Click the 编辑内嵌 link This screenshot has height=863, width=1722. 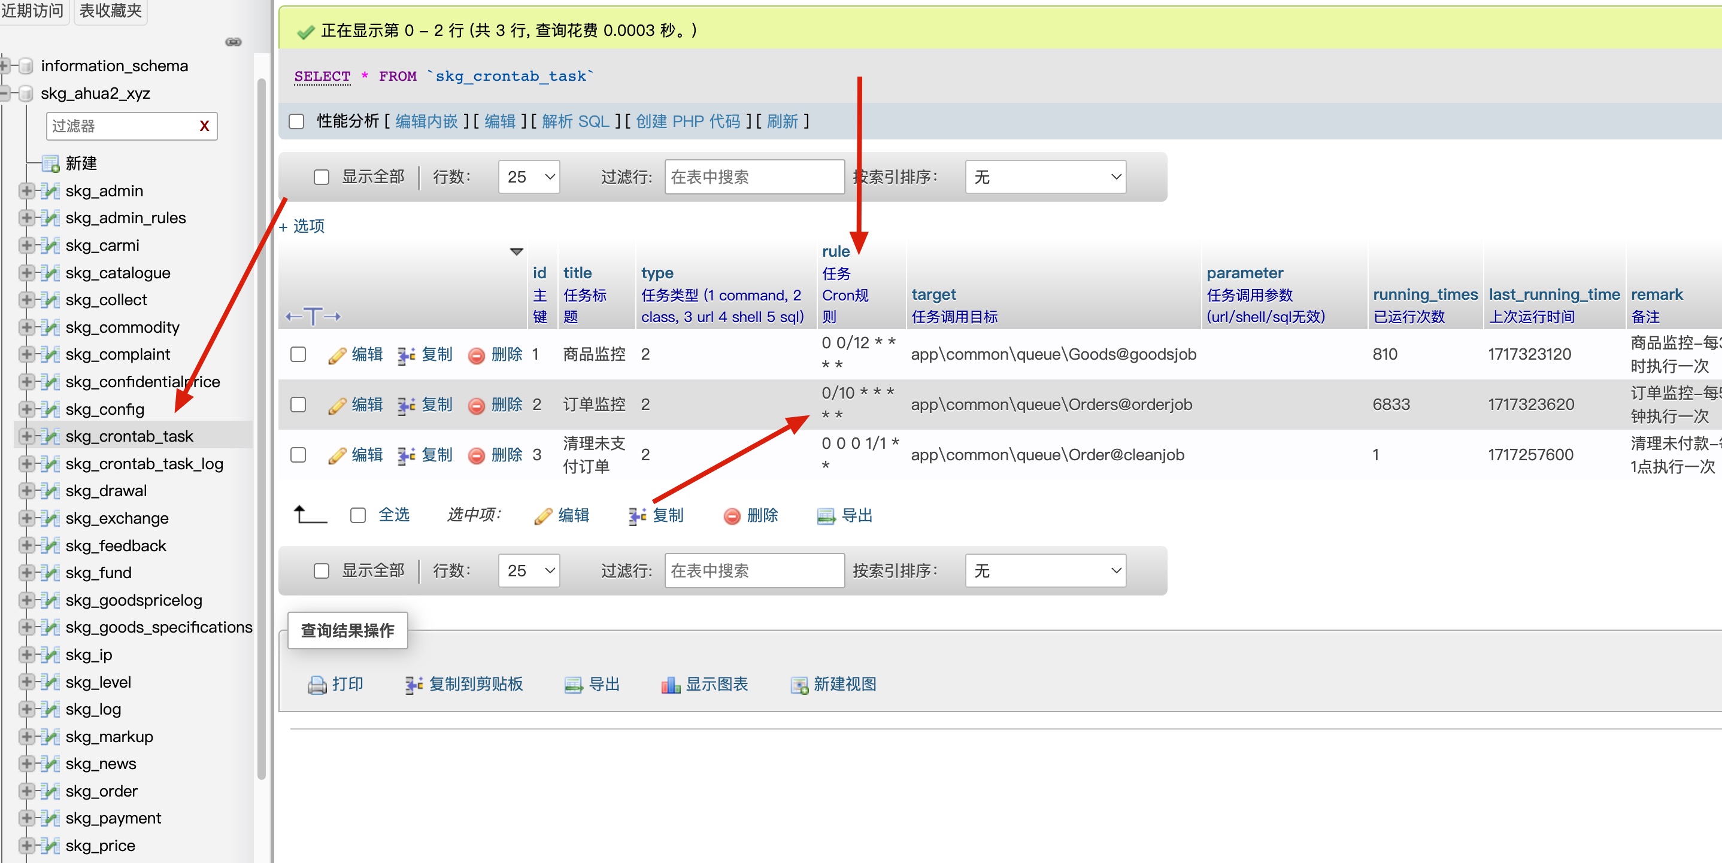point(426,121)
